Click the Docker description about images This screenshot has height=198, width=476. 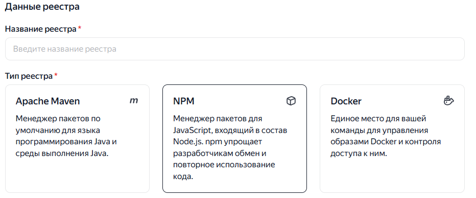coord(386,136)
